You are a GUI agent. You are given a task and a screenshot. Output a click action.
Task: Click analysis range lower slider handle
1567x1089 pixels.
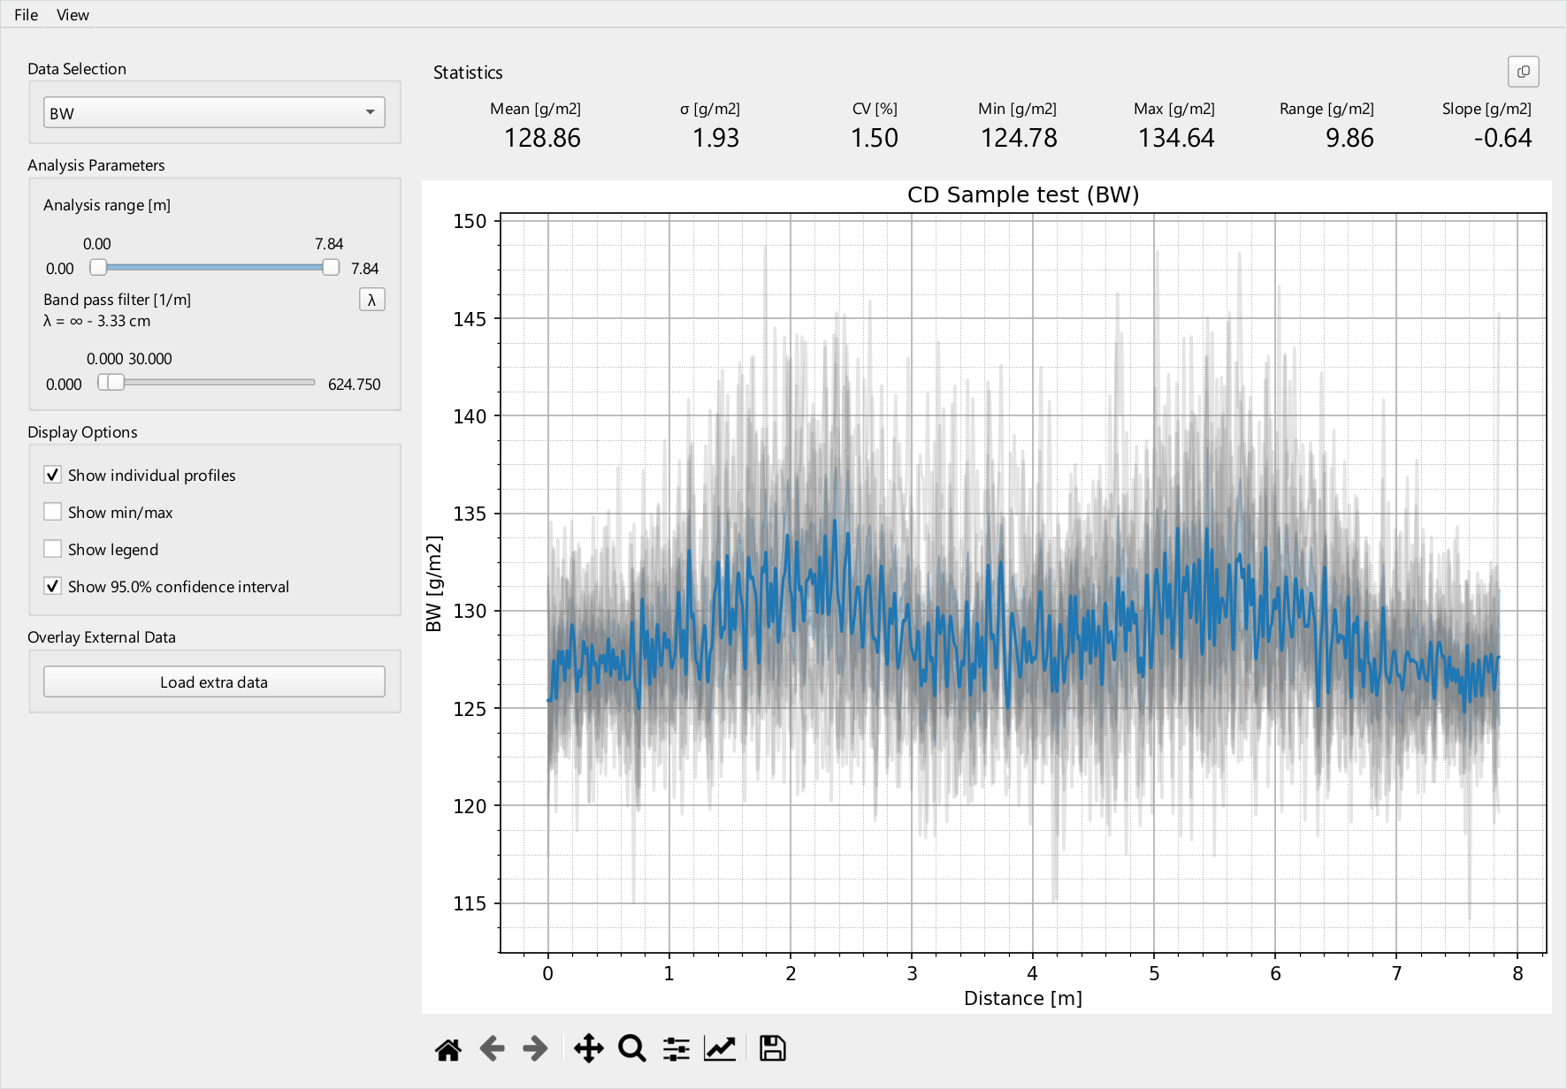(x=98, y=267)
